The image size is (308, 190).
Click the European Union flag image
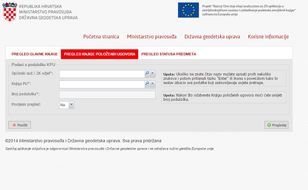(x=188, y=10)
